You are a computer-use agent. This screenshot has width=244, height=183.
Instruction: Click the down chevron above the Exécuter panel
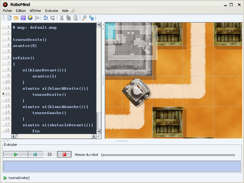click(x=8, y=141)
